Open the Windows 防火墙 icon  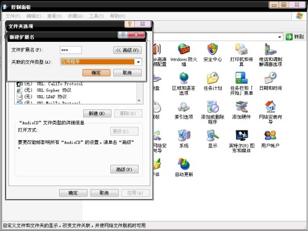[x=184, y=49]
